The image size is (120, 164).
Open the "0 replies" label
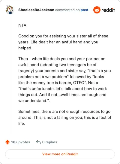(x=49, y=142)
